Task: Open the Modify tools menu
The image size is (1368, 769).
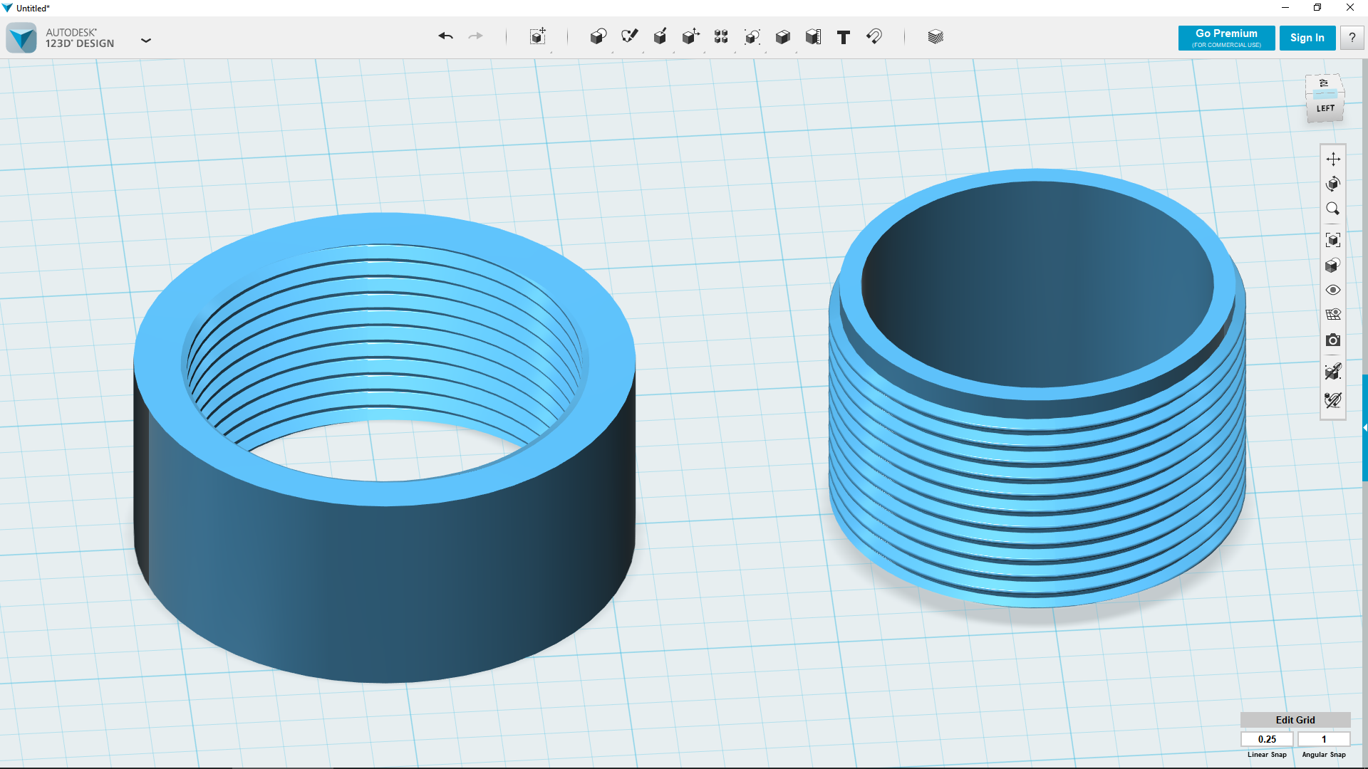Action: pos(690,36)
